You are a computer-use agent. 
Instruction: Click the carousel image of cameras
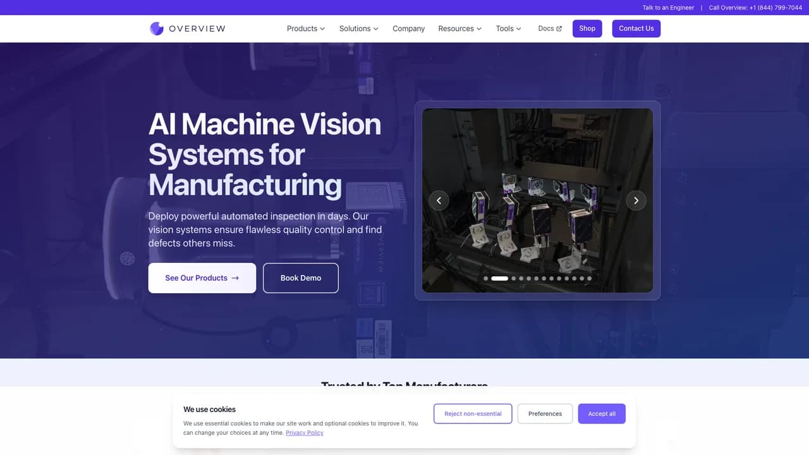[537, 200]
